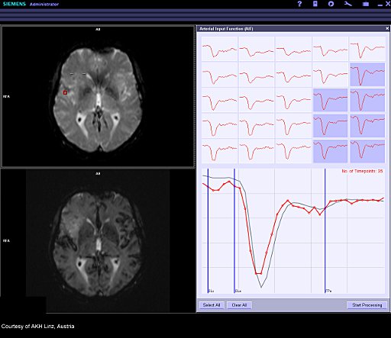
Task: Close the Arterial Input Function panel
Action: click(x=387, y=28)
